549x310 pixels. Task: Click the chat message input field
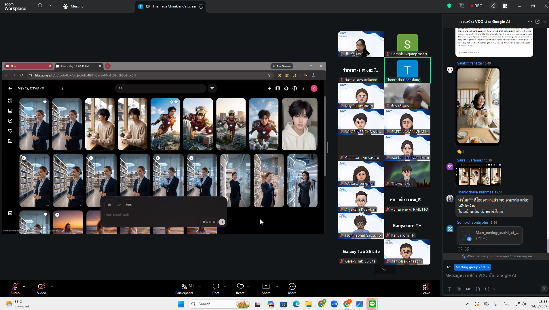click(x=494, y=275)
